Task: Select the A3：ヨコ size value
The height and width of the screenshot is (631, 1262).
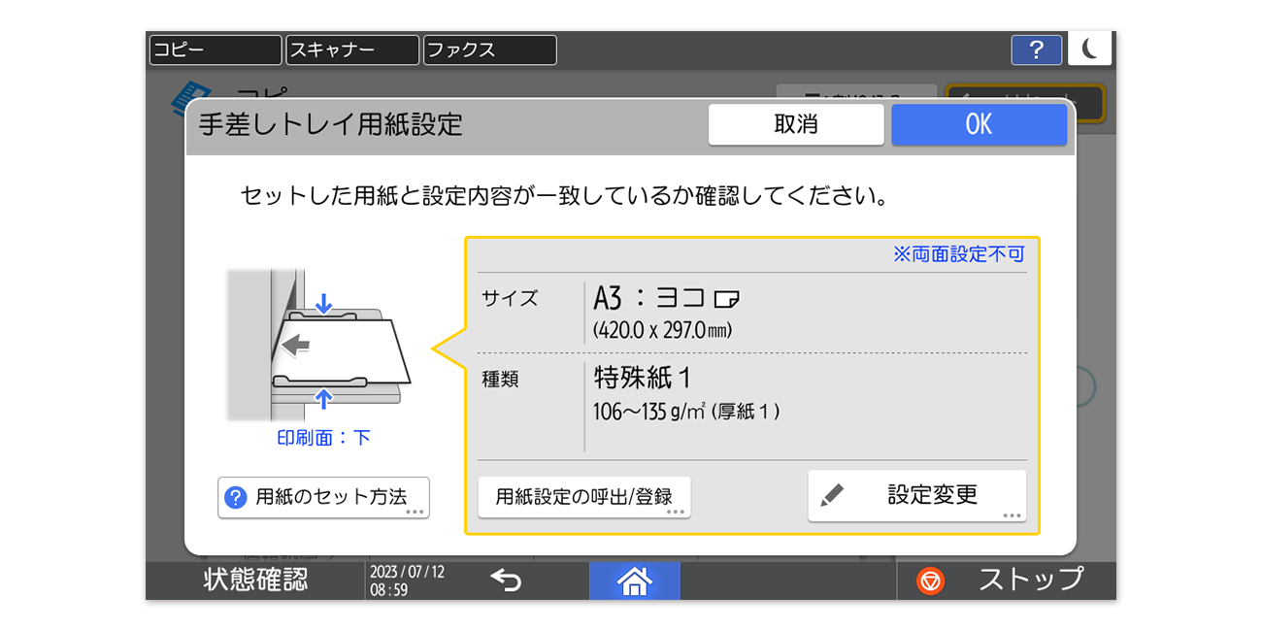Action: pyautogui.click(x=667, y=298)
